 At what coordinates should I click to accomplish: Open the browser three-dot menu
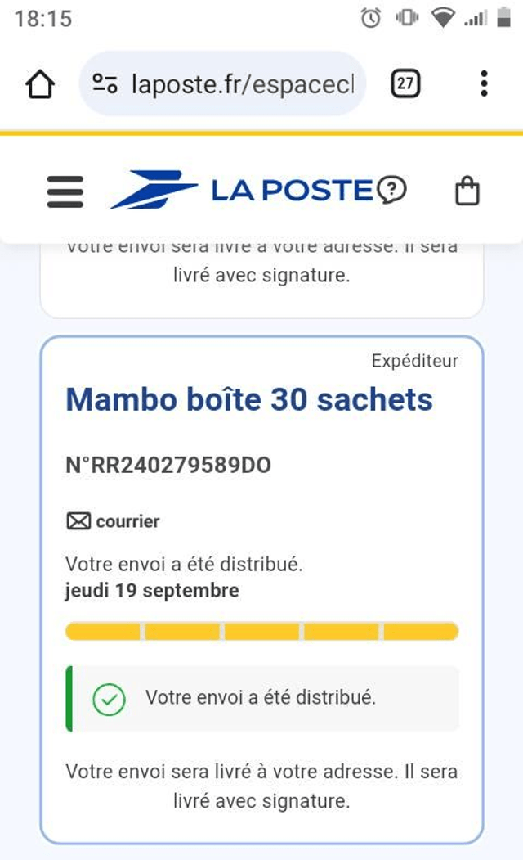(x=484, y=83)
